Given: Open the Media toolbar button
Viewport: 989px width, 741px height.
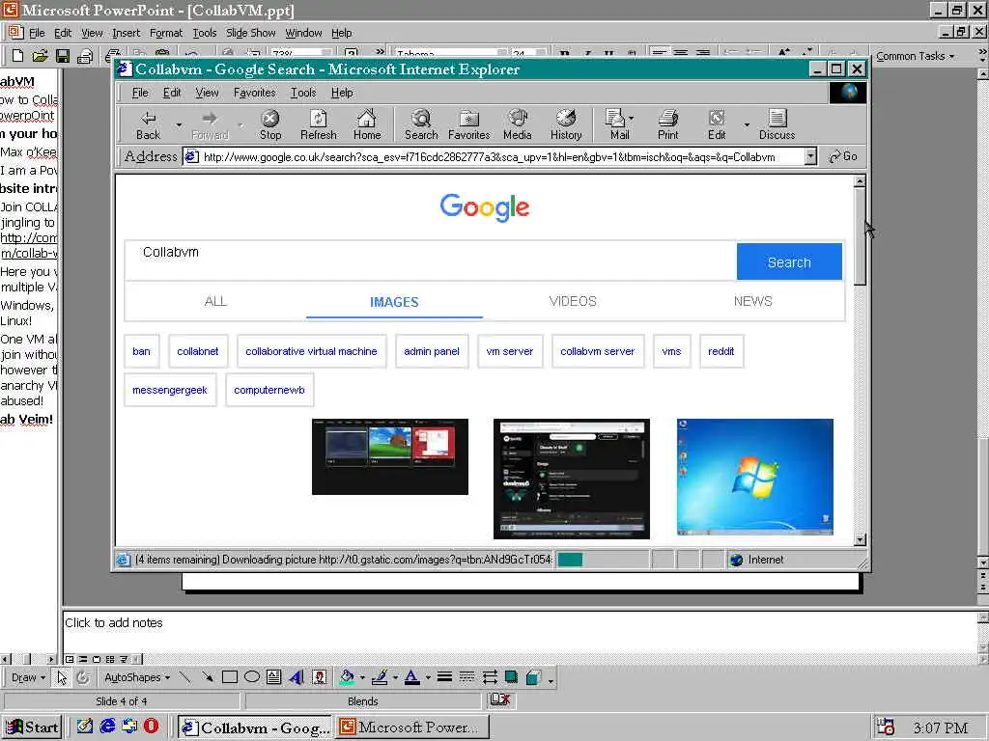Looking at the screenshot, I should (518, 124).
